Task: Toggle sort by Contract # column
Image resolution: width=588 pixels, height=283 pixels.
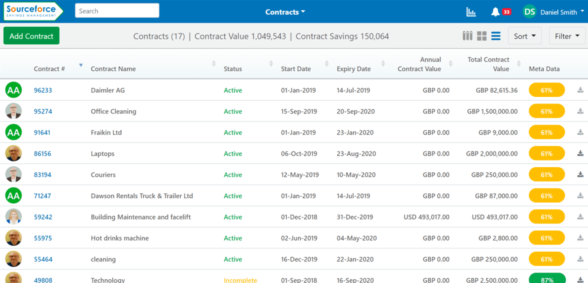Action: point(81,65)
